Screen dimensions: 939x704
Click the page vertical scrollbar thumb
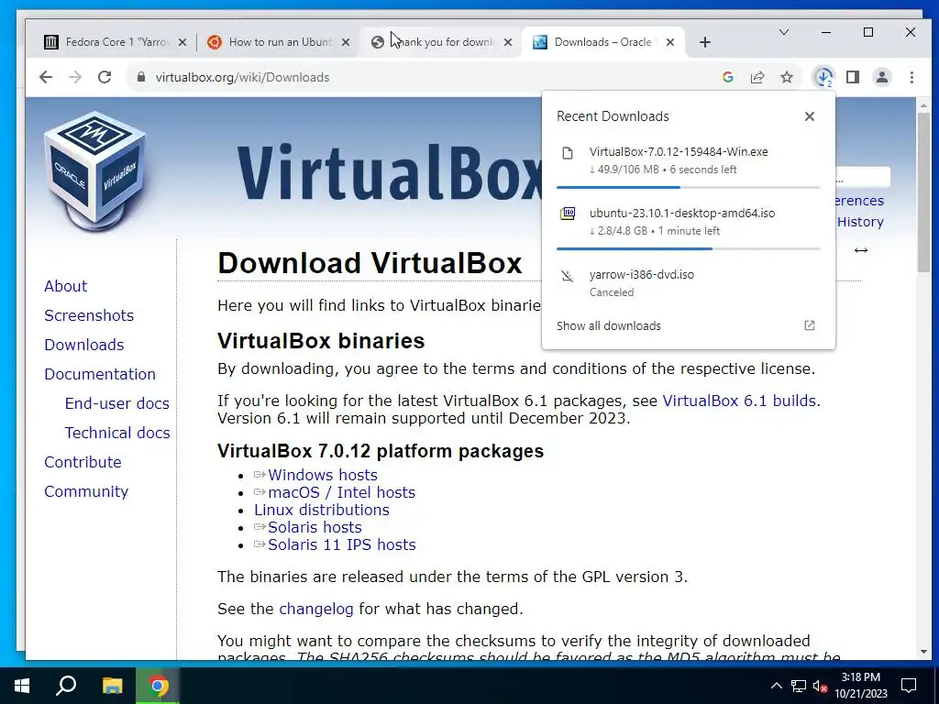click(923, 191)
